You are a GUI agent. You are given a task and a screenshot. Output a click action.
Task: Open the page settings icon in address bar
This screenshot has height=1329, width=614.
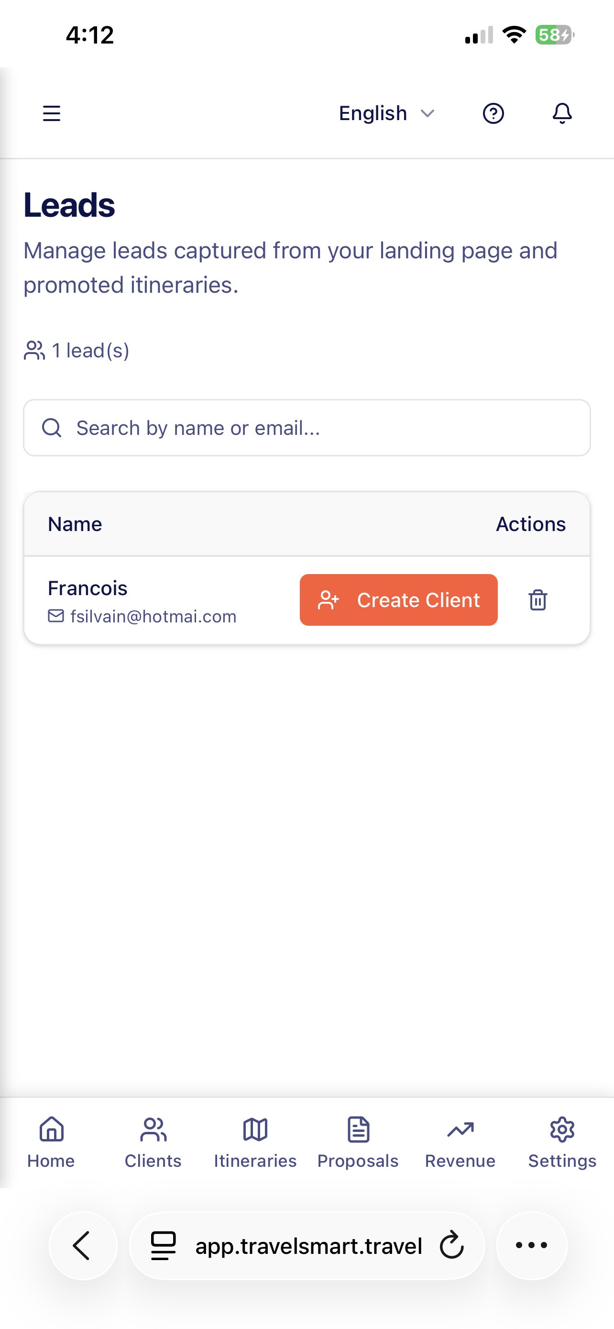(164, 1245)
